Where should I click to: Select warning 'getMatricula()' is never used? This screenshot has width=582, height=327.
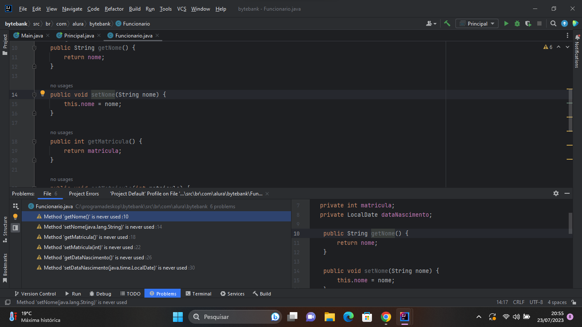point(156,237)
